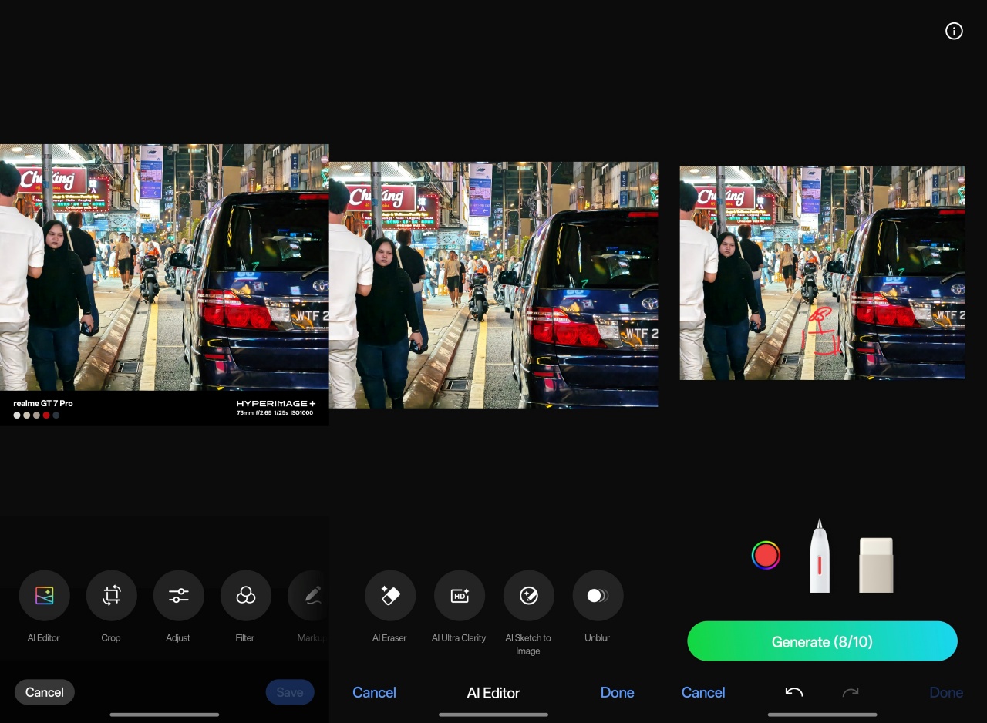Open the Filter tool

coord(245,596)
